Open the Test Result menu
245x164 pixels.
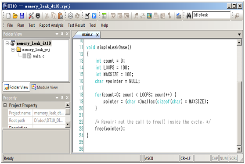(x=76, y=25)
